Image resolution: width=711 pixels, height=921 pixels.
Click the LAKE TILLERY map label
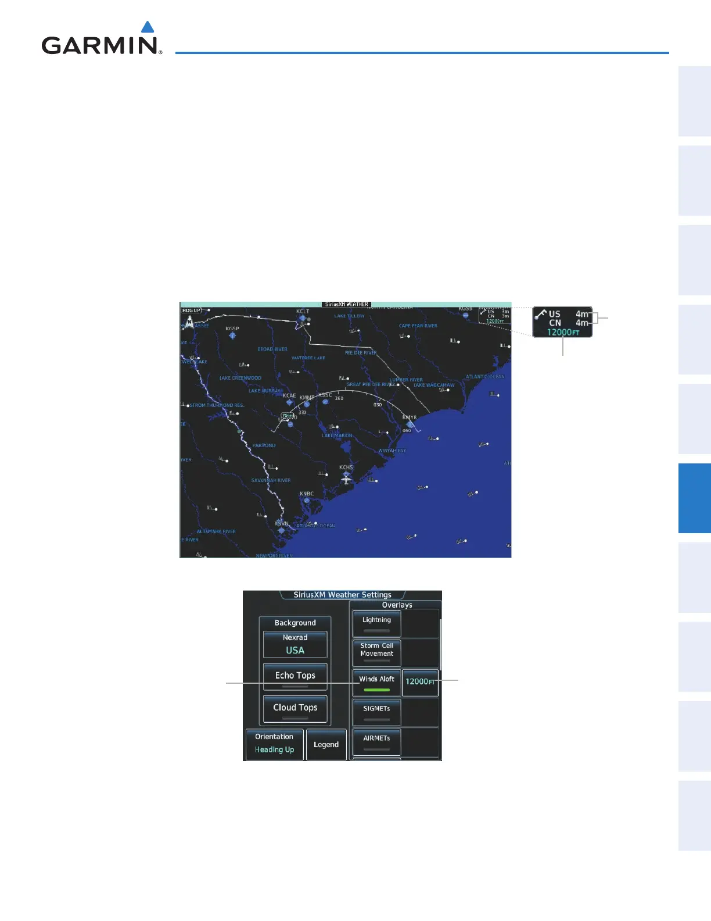click(x=349, y=316)
